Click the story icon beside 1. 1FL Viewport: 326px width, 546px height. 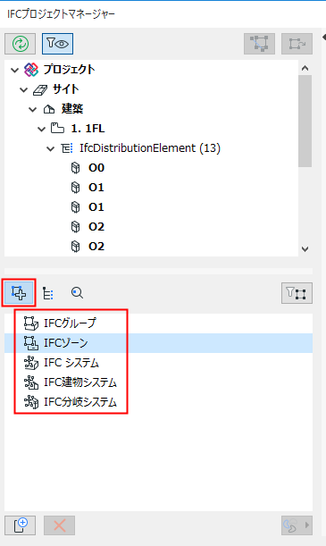pos(57,129)
